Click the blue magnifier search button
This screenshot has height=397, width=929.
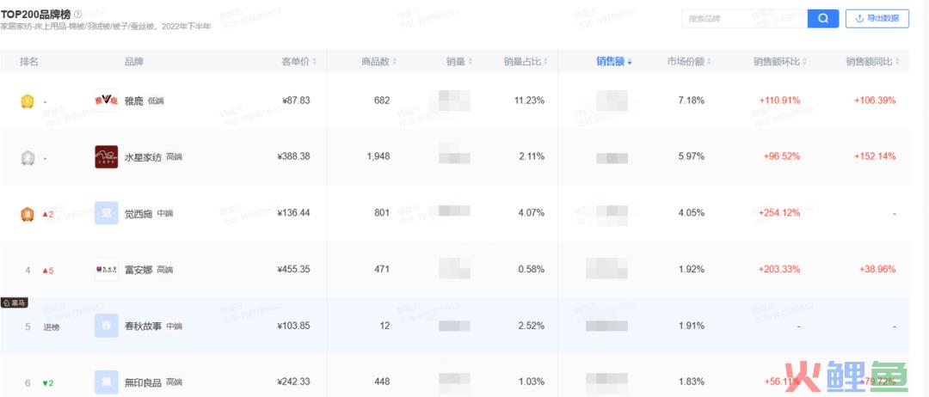pos(822,18)
